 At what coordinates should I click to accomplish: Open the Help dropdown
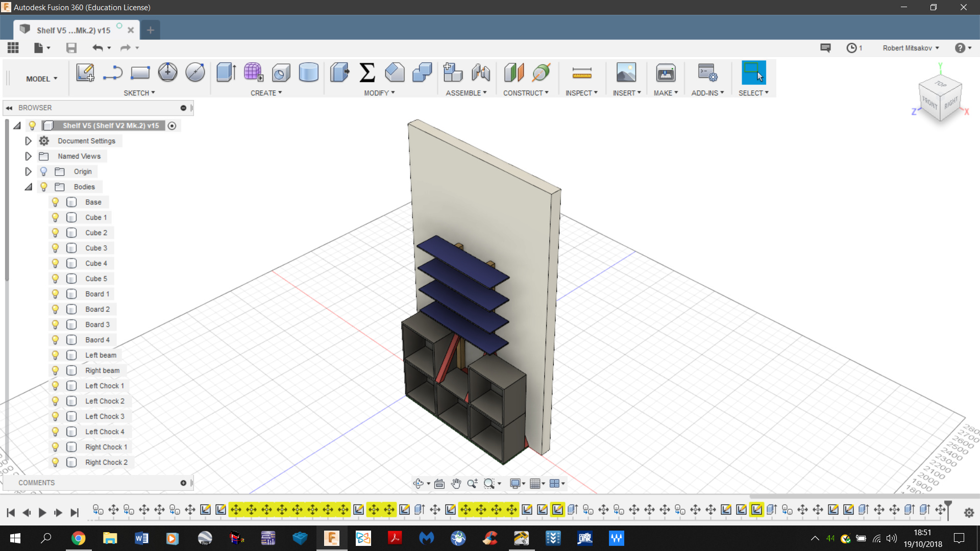(x=963, y=48)
